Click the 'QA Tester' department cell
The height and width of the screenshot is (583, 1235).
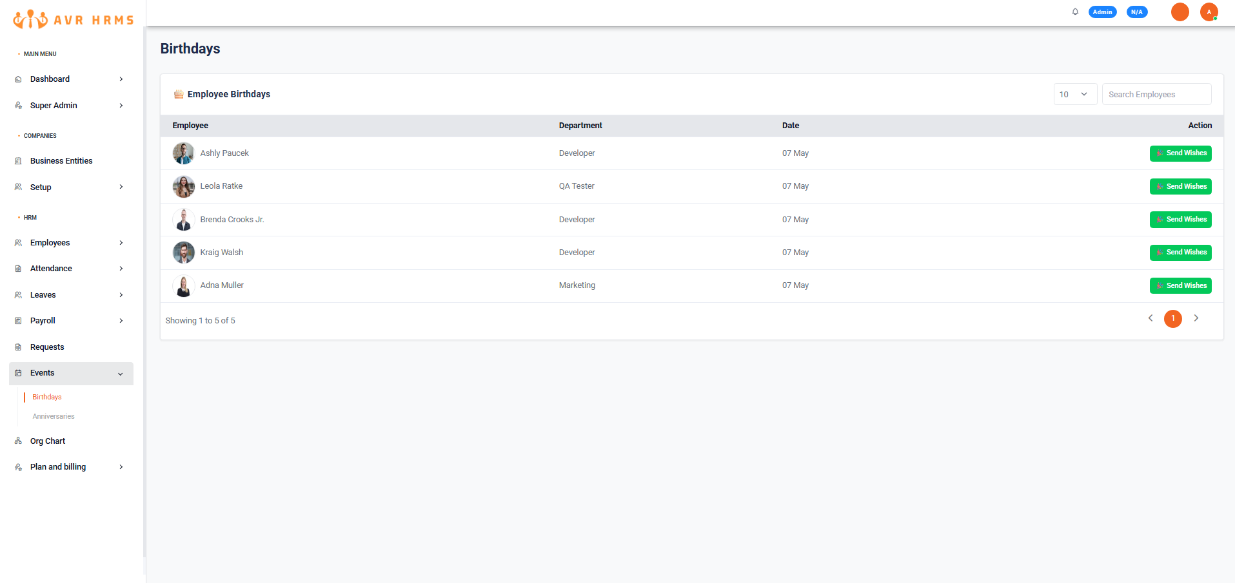click(577, 186)
